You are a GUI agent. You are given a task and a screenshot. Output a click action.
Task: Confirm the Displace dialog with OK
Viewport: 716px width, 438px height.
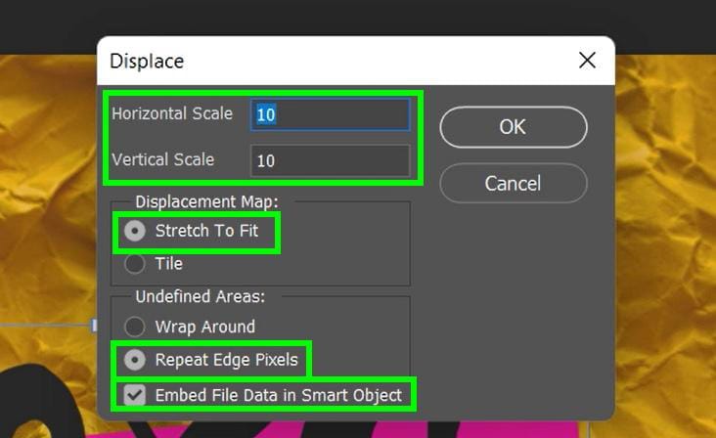click(x=514, y=127)
